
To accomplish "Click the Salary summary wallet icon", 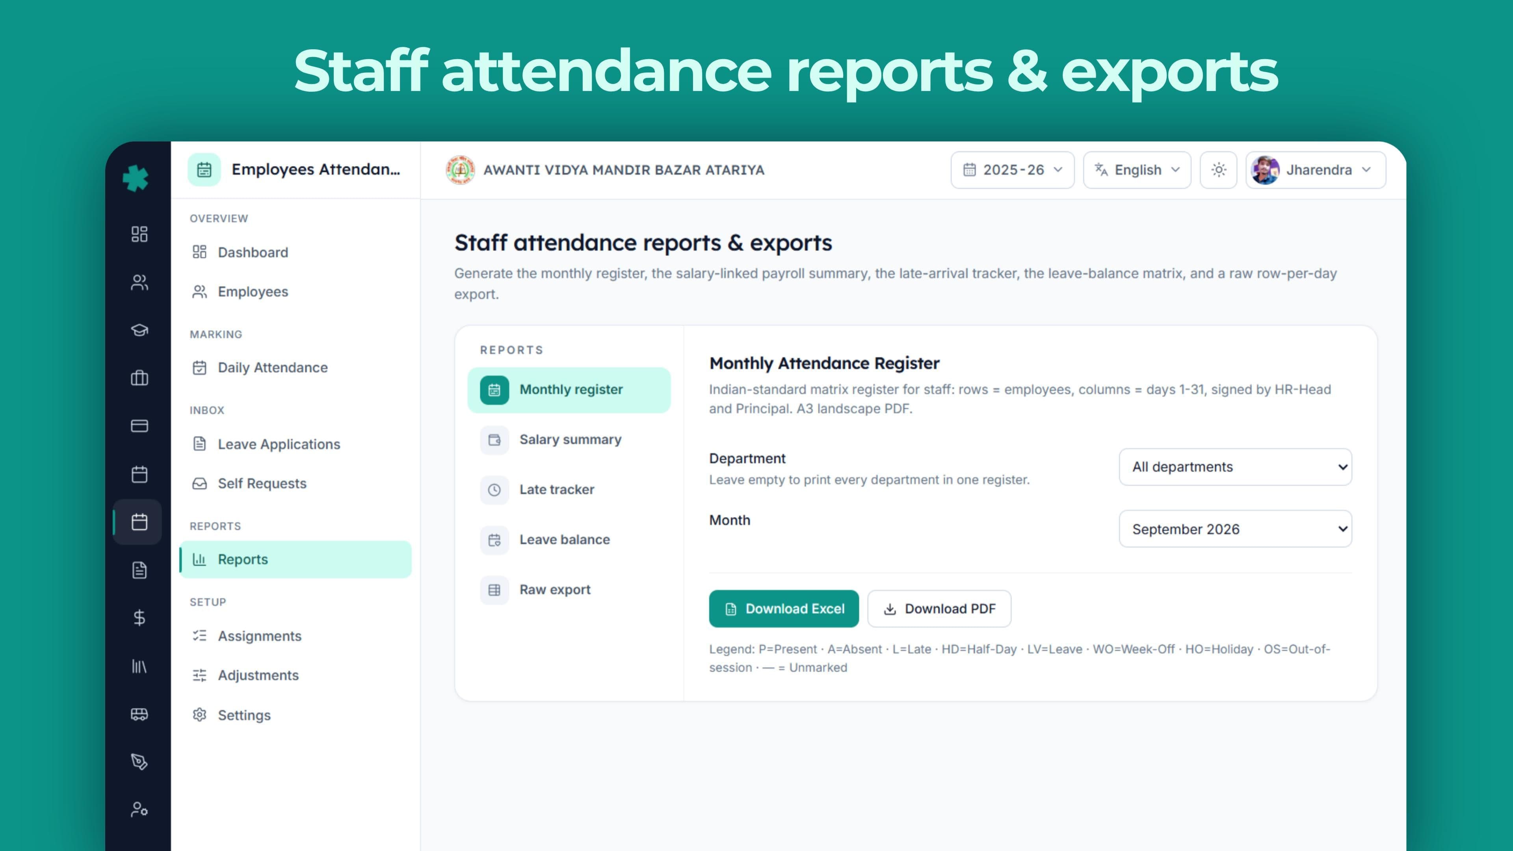I will pos(494,440).
